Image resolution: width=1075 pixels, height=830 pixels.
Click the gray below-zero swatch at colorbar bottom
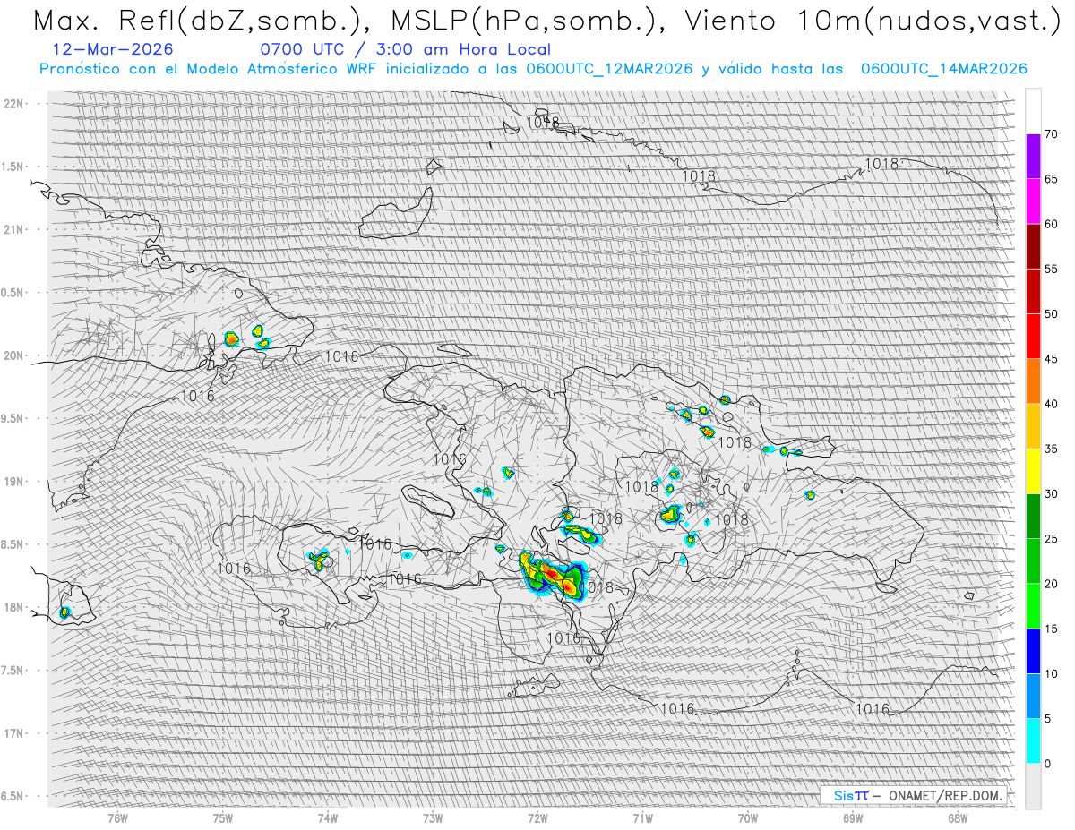pyautogui.click(x=1033, y=785)
